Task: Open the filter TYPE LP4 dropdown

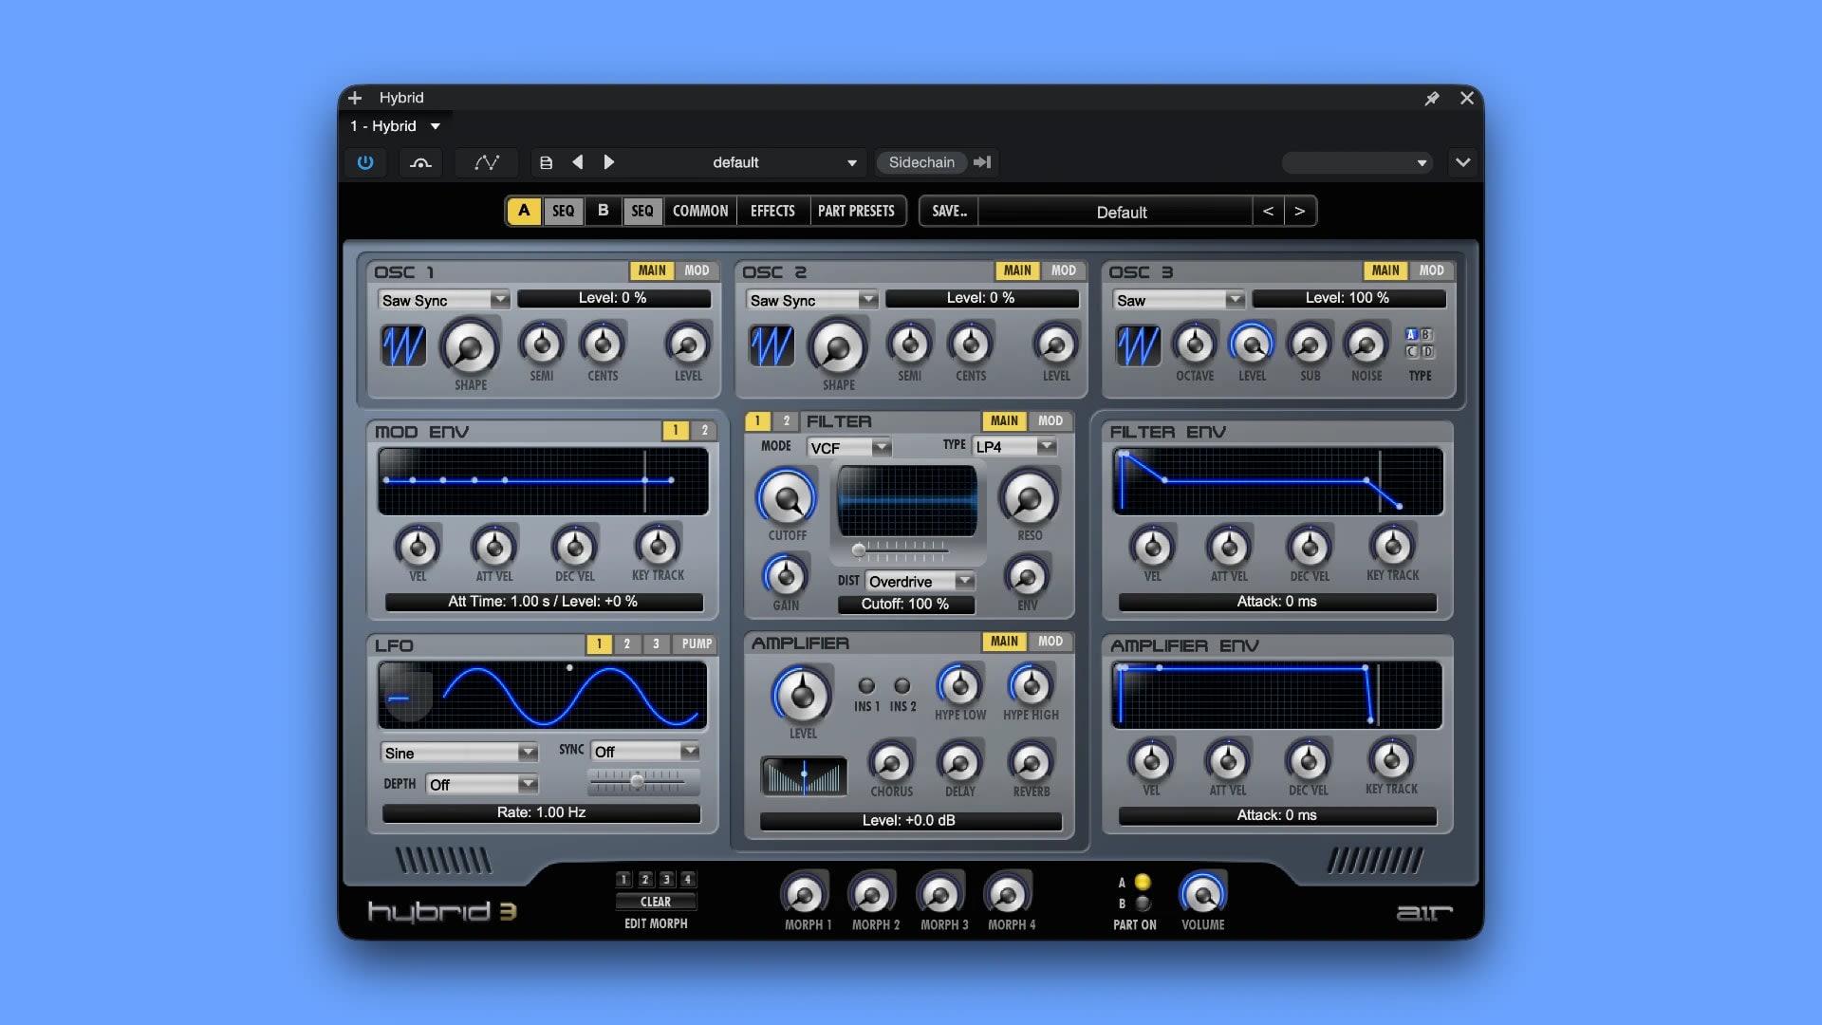Action: tap(1014, 446)
